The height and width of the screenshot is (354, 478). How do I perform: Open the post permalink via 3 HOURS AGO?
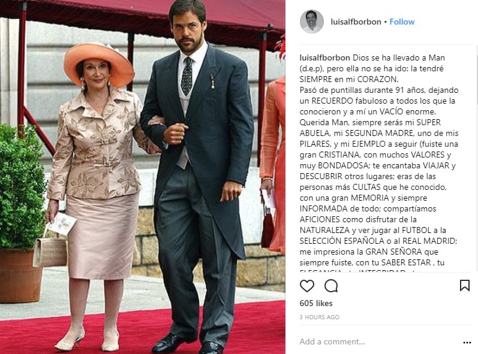[x=319, y=317]
